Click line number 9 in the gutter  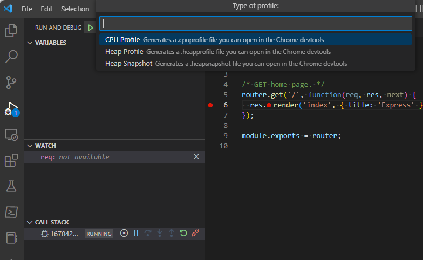click(x=226, y=136)
